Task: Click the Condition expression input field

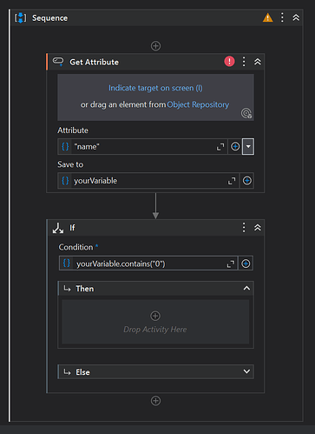Action: (148, 264)
